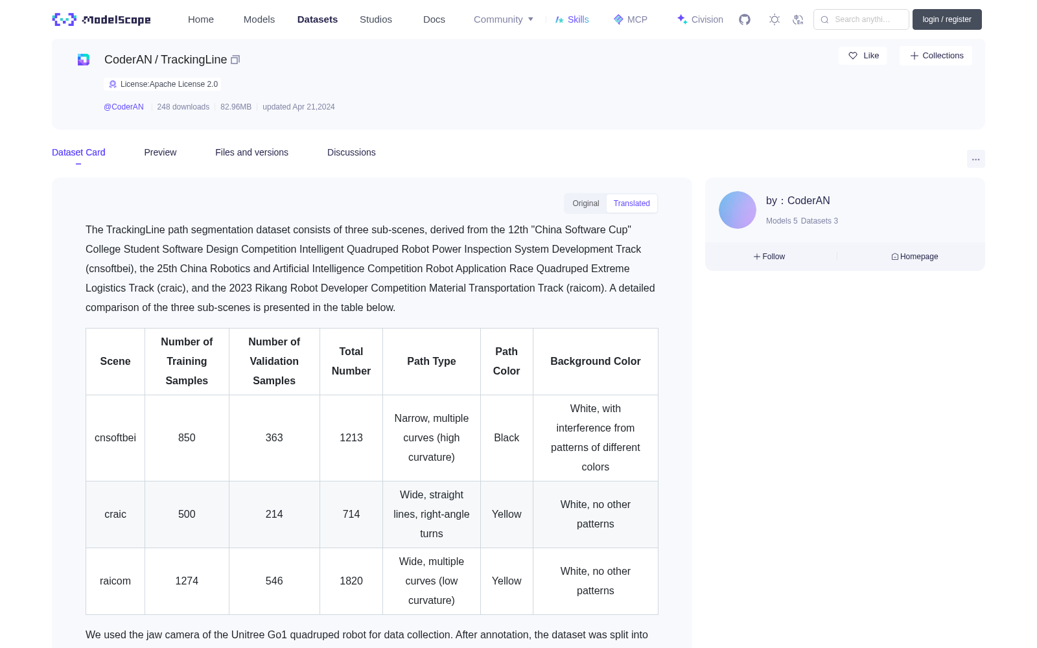Open the MCP link

pos(630,19)
